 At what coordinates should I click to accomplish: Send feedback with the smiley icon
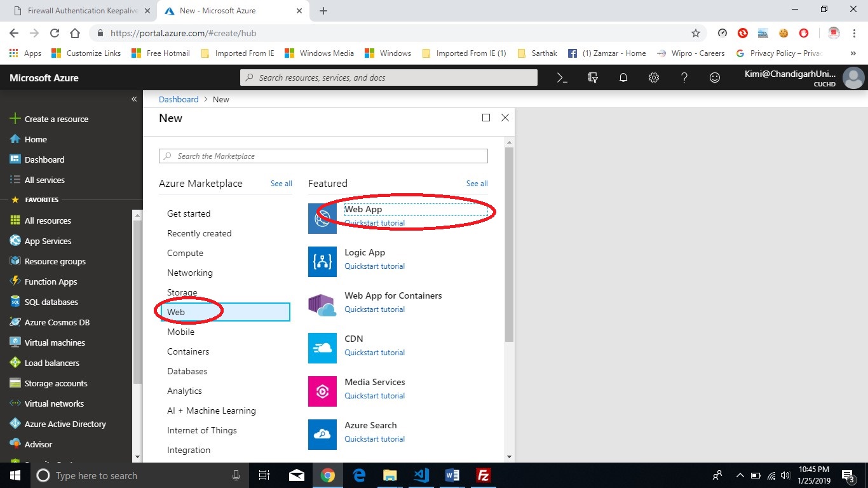(x=715, y=78)
